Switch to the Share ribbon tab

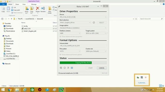[17, 4]
